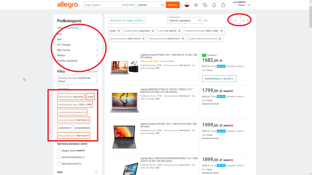
Task: Toggle sidebar 'Seria procesora: Intel Core i5' tag
Action: pos(74,120)
